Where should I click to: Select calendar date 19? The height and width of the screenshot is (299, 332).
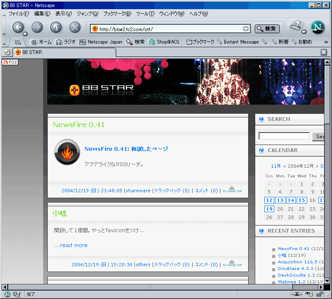point(269,209)
